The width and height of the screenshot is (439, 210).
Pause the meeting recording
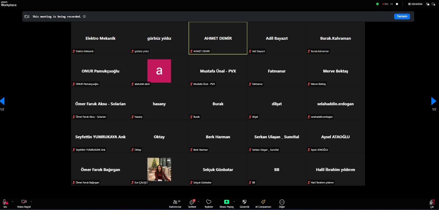[392, 4]
